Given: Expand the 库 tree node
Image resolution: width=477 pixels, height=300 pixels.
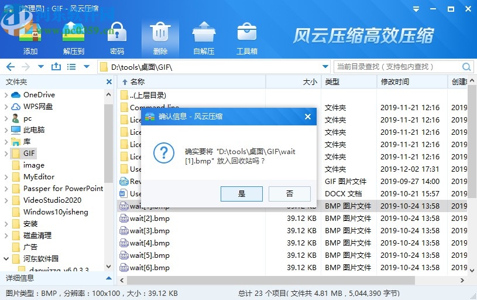Looking at the screenshot, I should [x=6, y=142].
